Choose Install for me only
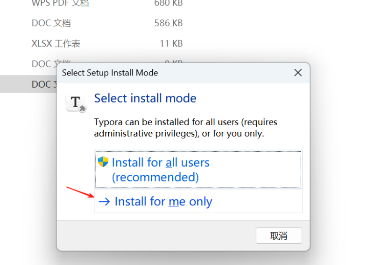 coord(198,201)
